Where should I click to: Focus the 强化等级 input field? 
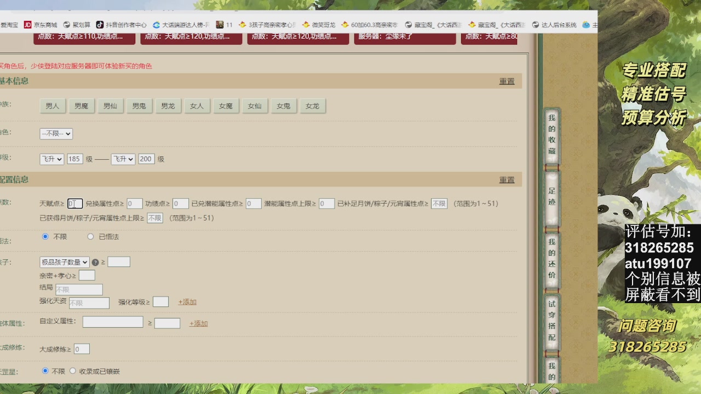160,302
